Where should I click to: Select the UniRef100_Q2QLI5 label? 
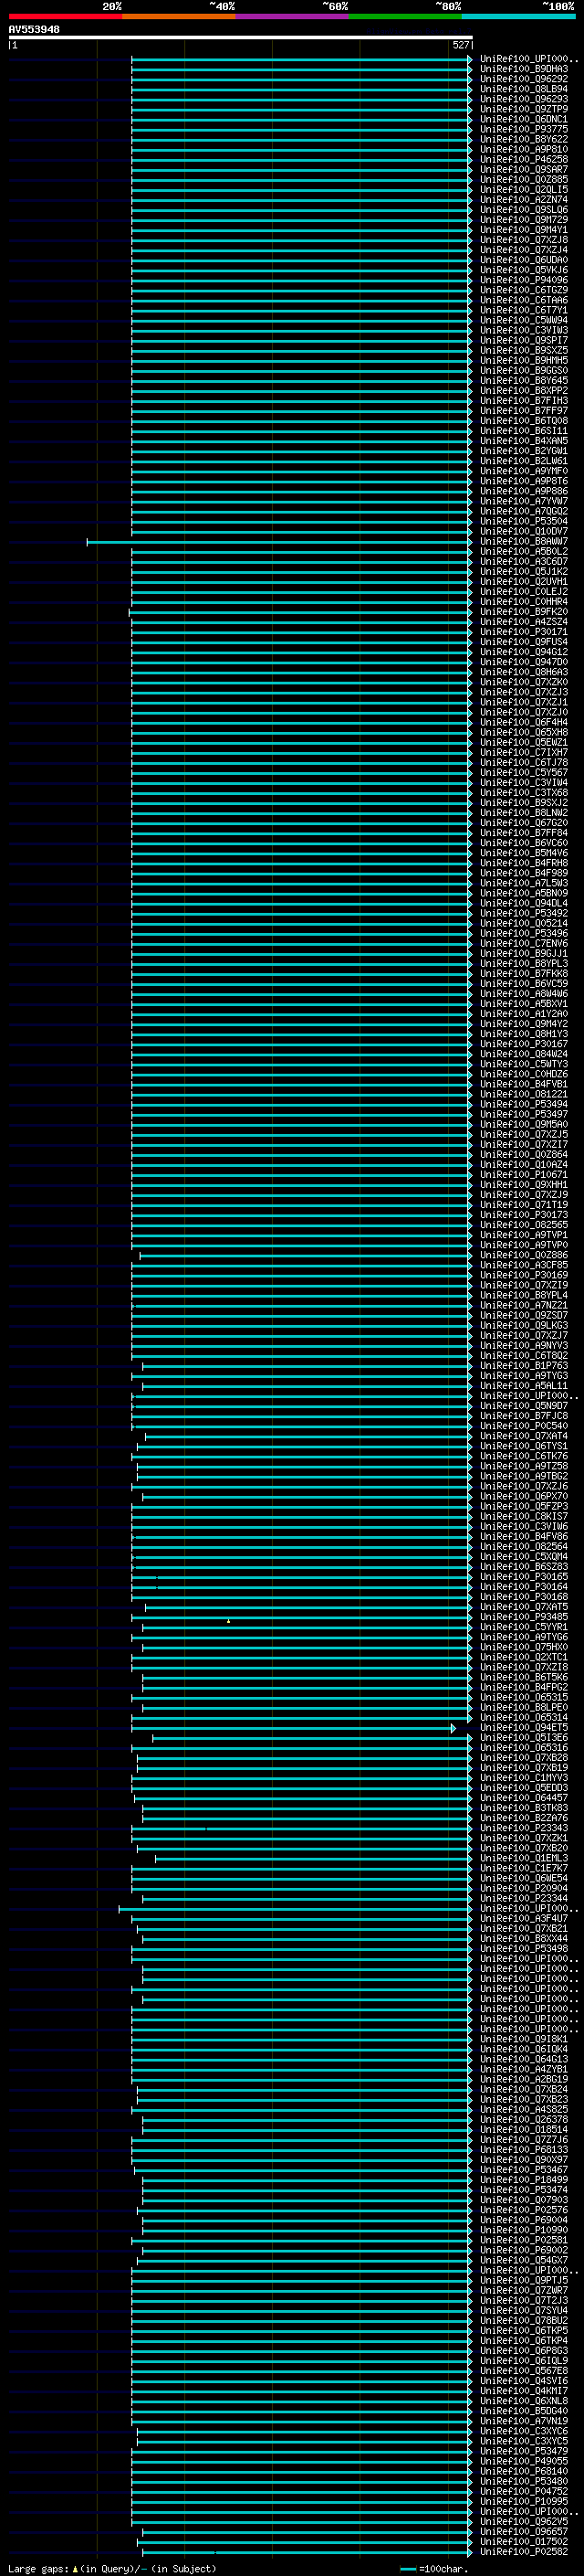click(524, 189)
